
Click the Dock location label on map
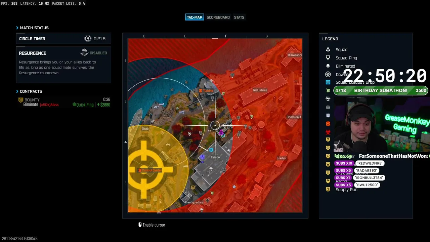tap(145, 129)
